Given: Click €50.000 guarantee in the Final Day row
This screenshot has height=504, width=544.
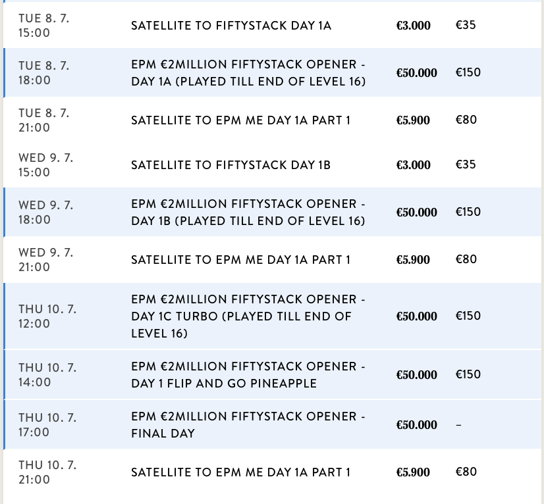Looking at the screenshot, I should tap(416, 425).
